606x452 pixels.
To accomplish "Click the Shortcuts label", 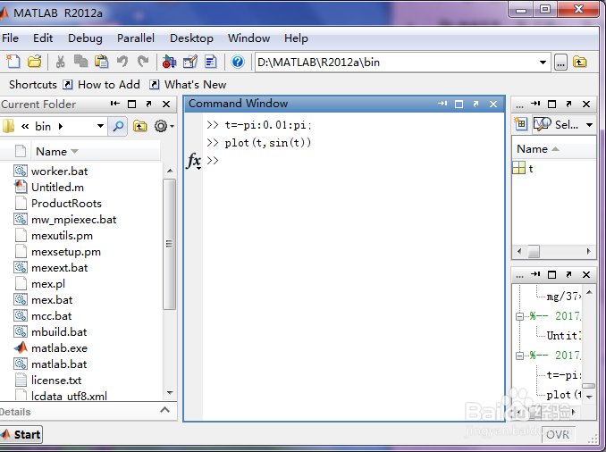I will 33,85.
